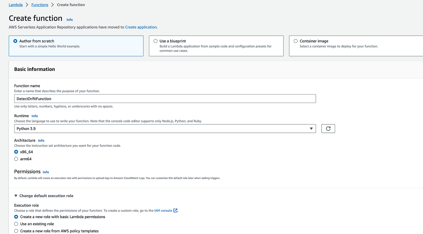Follow the Create application link
The height and width of the screenshot is (234, 423).
(x=141, y=27)
